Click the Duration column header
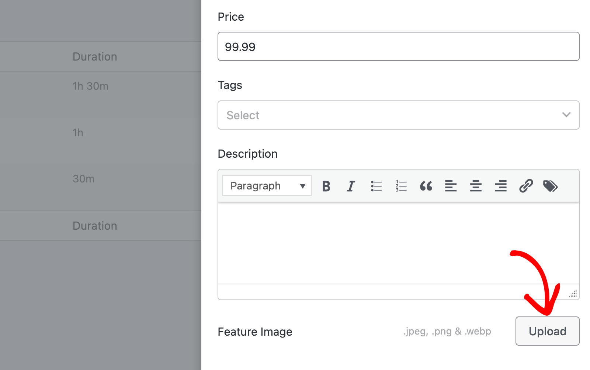This screenshot has height=370, width=590. pos(95,56)
